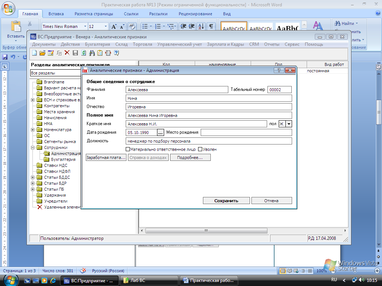
Task: Expand the Номенклатура tree node
Action: 33,130
